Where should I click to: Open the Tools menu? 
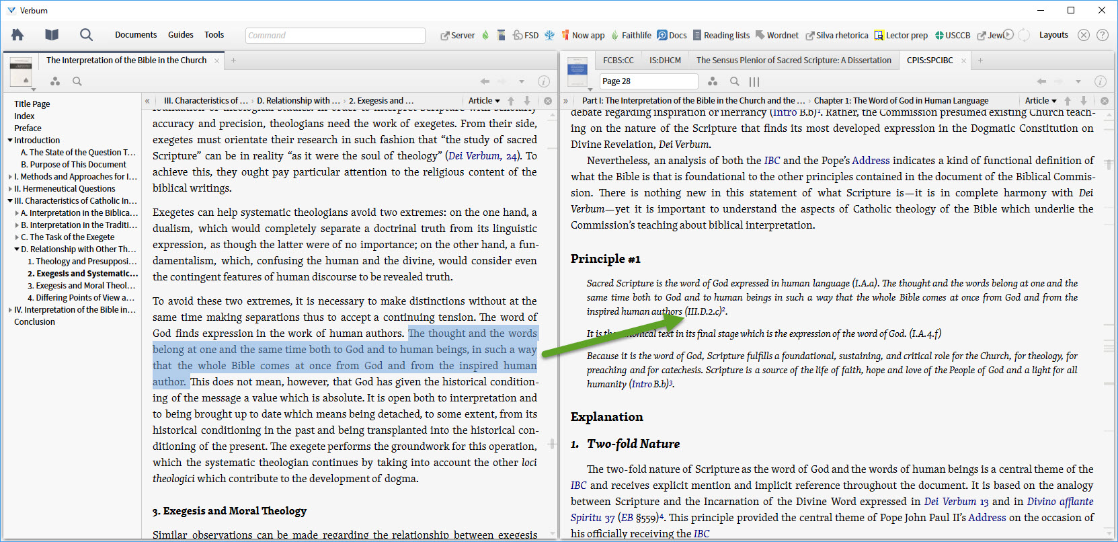click(x=214, y=35)
